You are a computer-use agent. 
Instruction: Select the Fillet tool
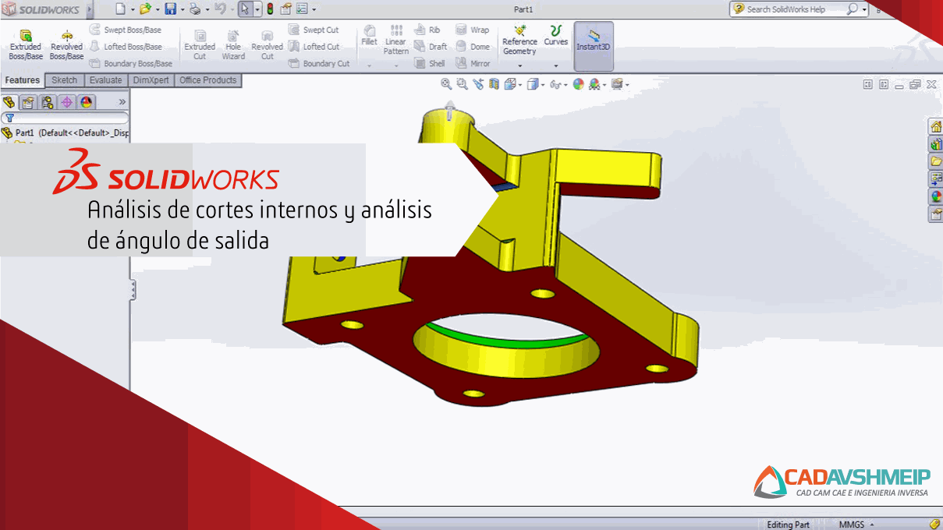(369, 36)
